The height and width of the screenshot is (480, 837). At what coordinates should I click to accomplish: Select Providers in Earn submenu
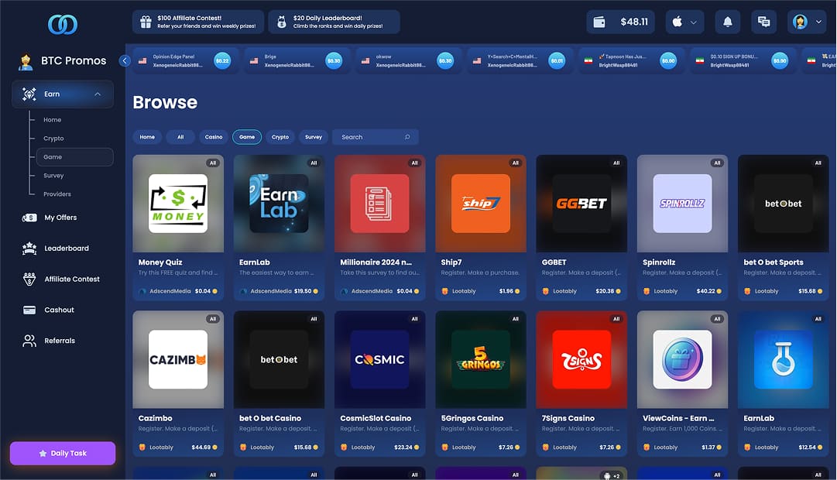click(57, 194)
